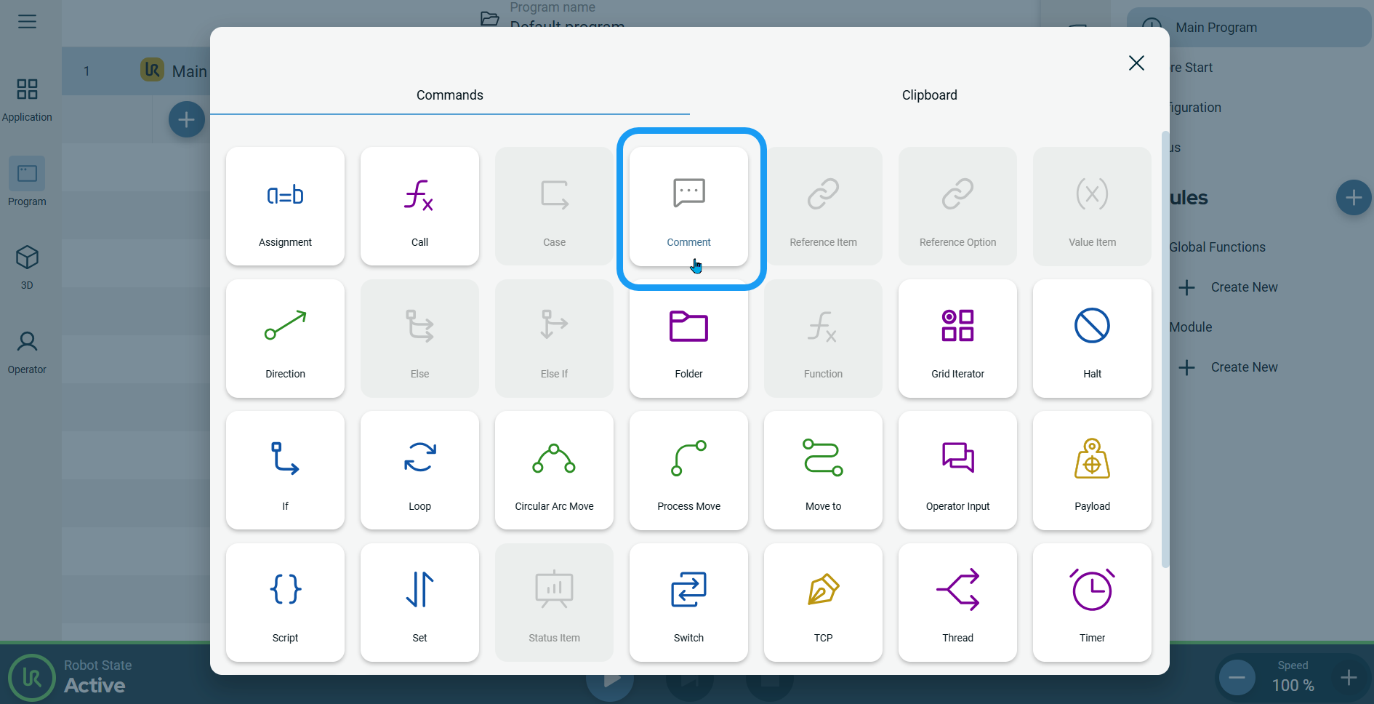The width and height of the screenshot is (1374, 704).
Task: Choose the TCP command tile
Action: tap(823, 602)
